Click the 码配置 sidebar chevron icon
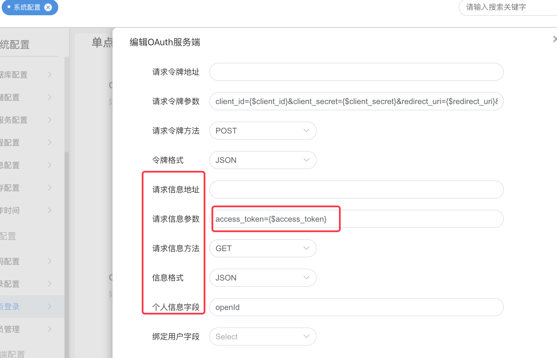Screen dimensions: 557x358 50,261
